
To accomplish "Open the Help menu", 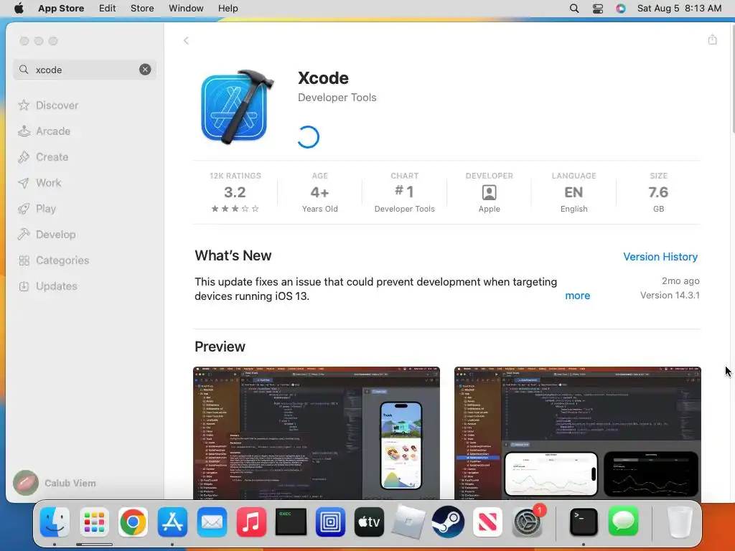I will [228, 8].
